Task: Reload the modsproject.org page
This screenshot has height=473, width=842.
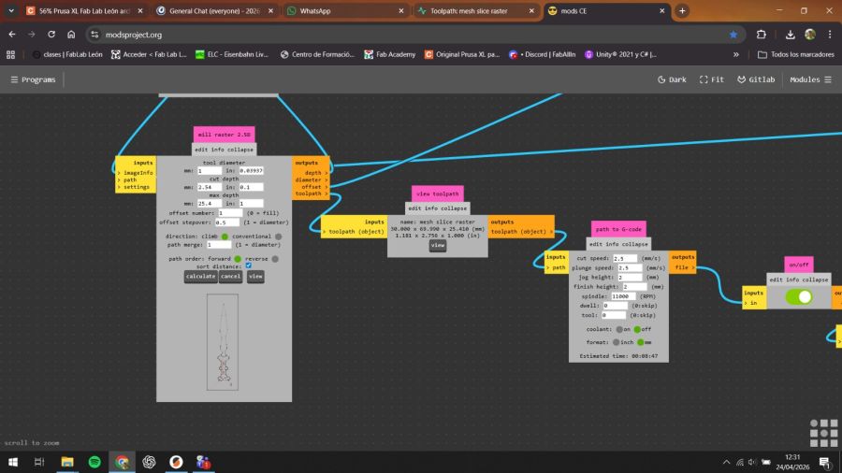Action: click(x=51, y=35)
